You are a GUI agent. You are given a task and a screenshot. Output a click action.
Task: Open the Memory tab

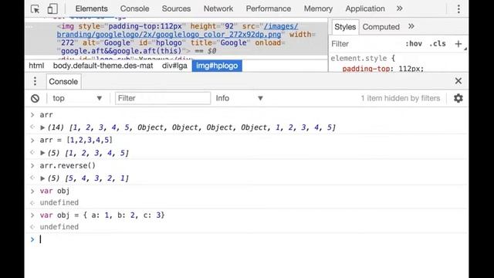[318, 8]
